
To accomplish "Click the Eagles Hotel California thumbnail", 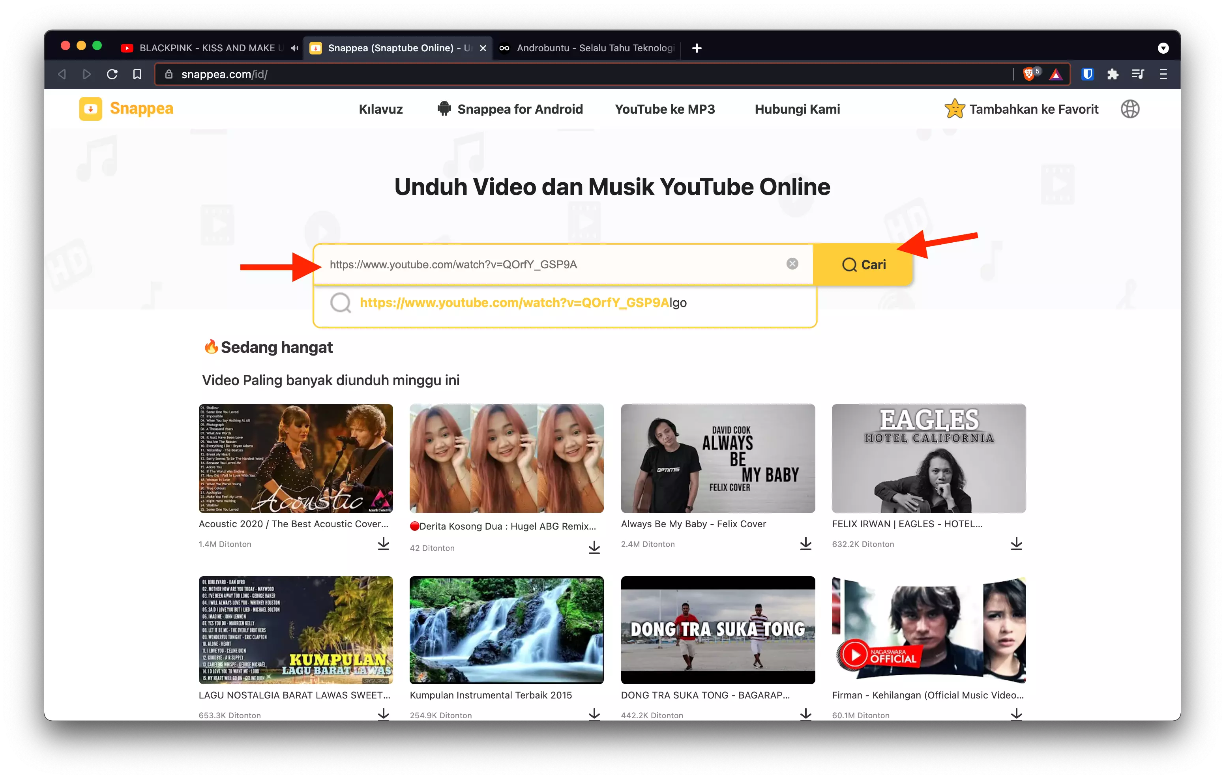I will pos(929,458).
